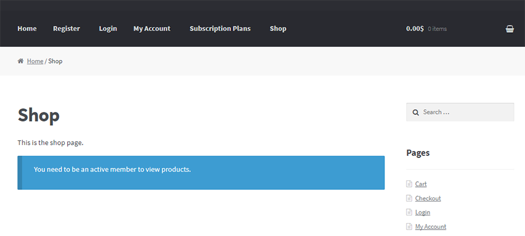The width and height of the screenshot is (525, 236).
Task: Click the 0 items cart count
Action: coord(437,29)
